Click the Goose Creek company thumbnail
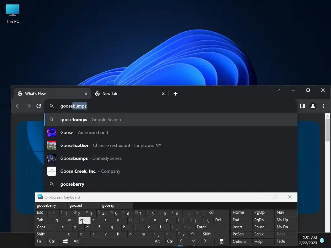The height and width of the screenshot is (248, 331). [x=52, y=171]
